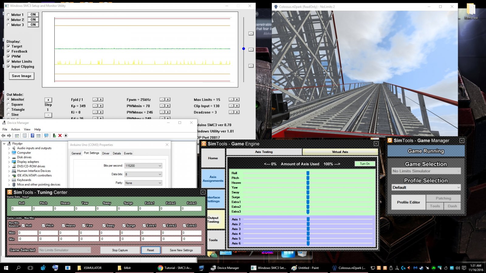Screen dimensions: 486x273
Task: Click the Properties icon in Device Manager toolbar
Action: point(25,136)
